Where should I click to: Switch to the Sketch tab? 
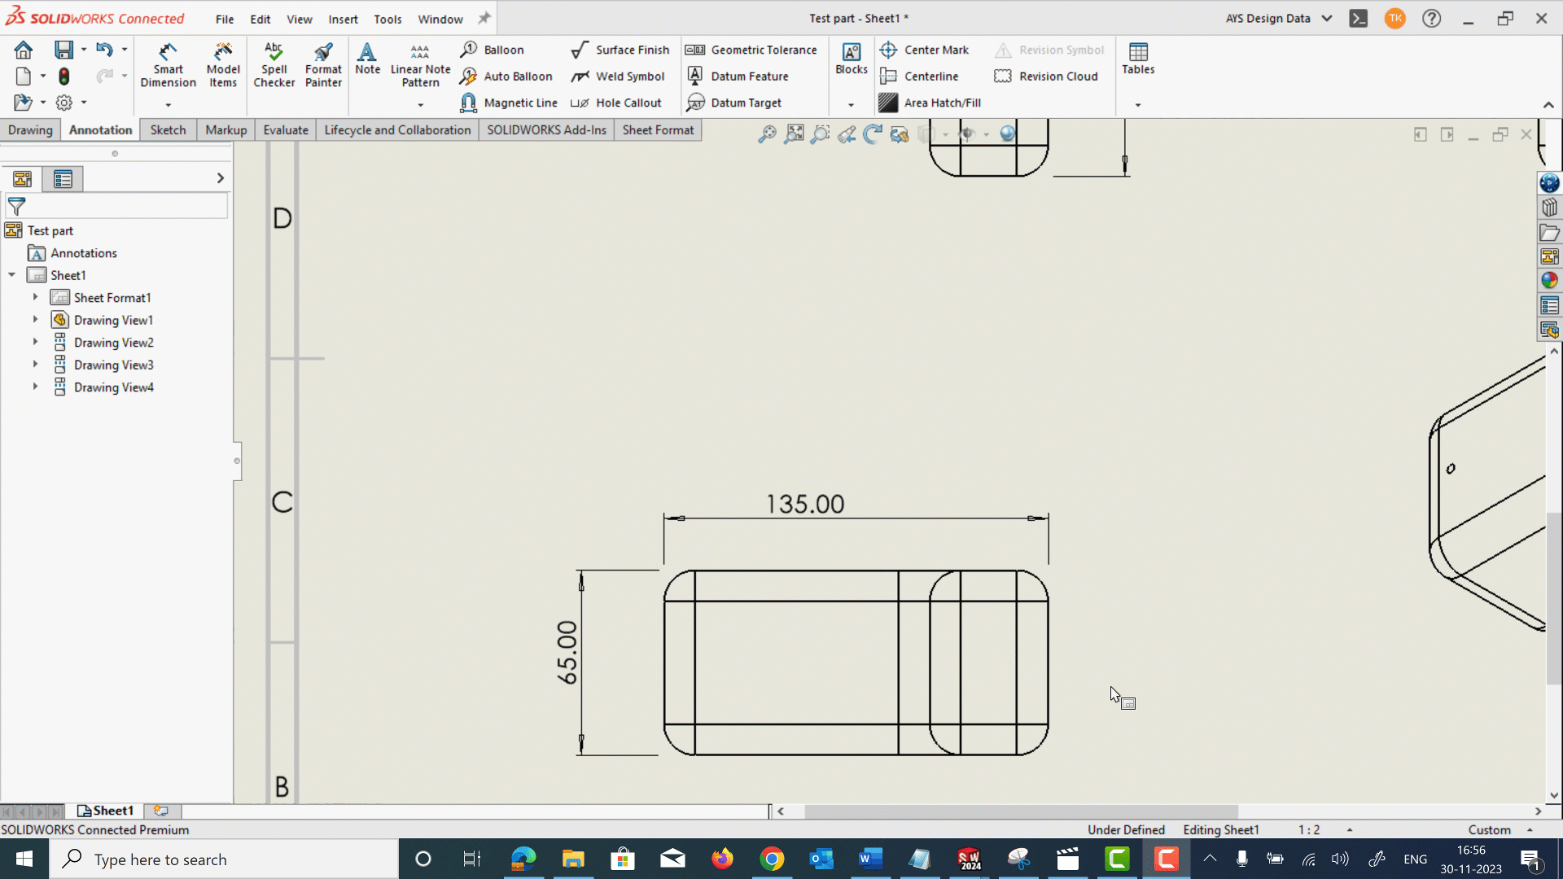[x=168, y=130]
